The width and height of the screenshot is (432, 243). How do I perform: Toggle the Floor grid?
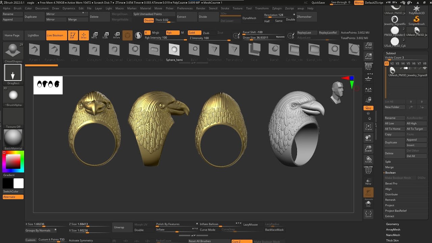368,78
